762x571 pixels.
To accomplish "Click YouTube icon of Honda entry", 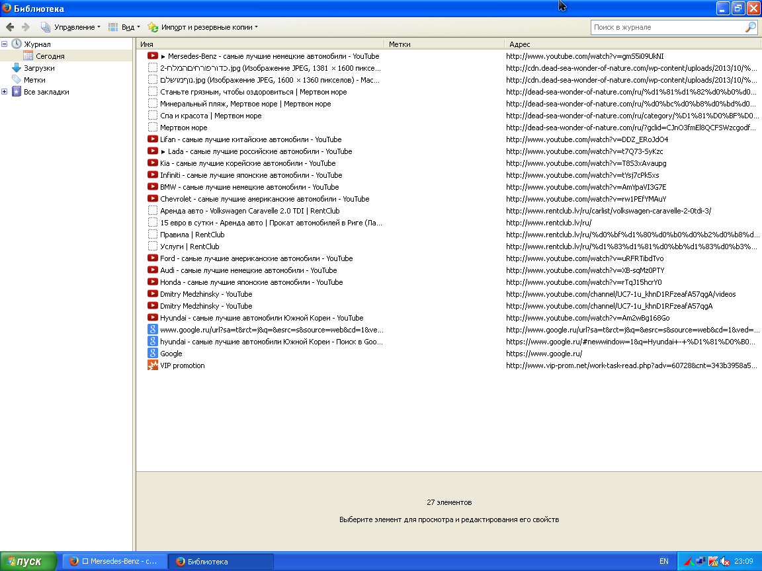I will [x=153, y=282].
